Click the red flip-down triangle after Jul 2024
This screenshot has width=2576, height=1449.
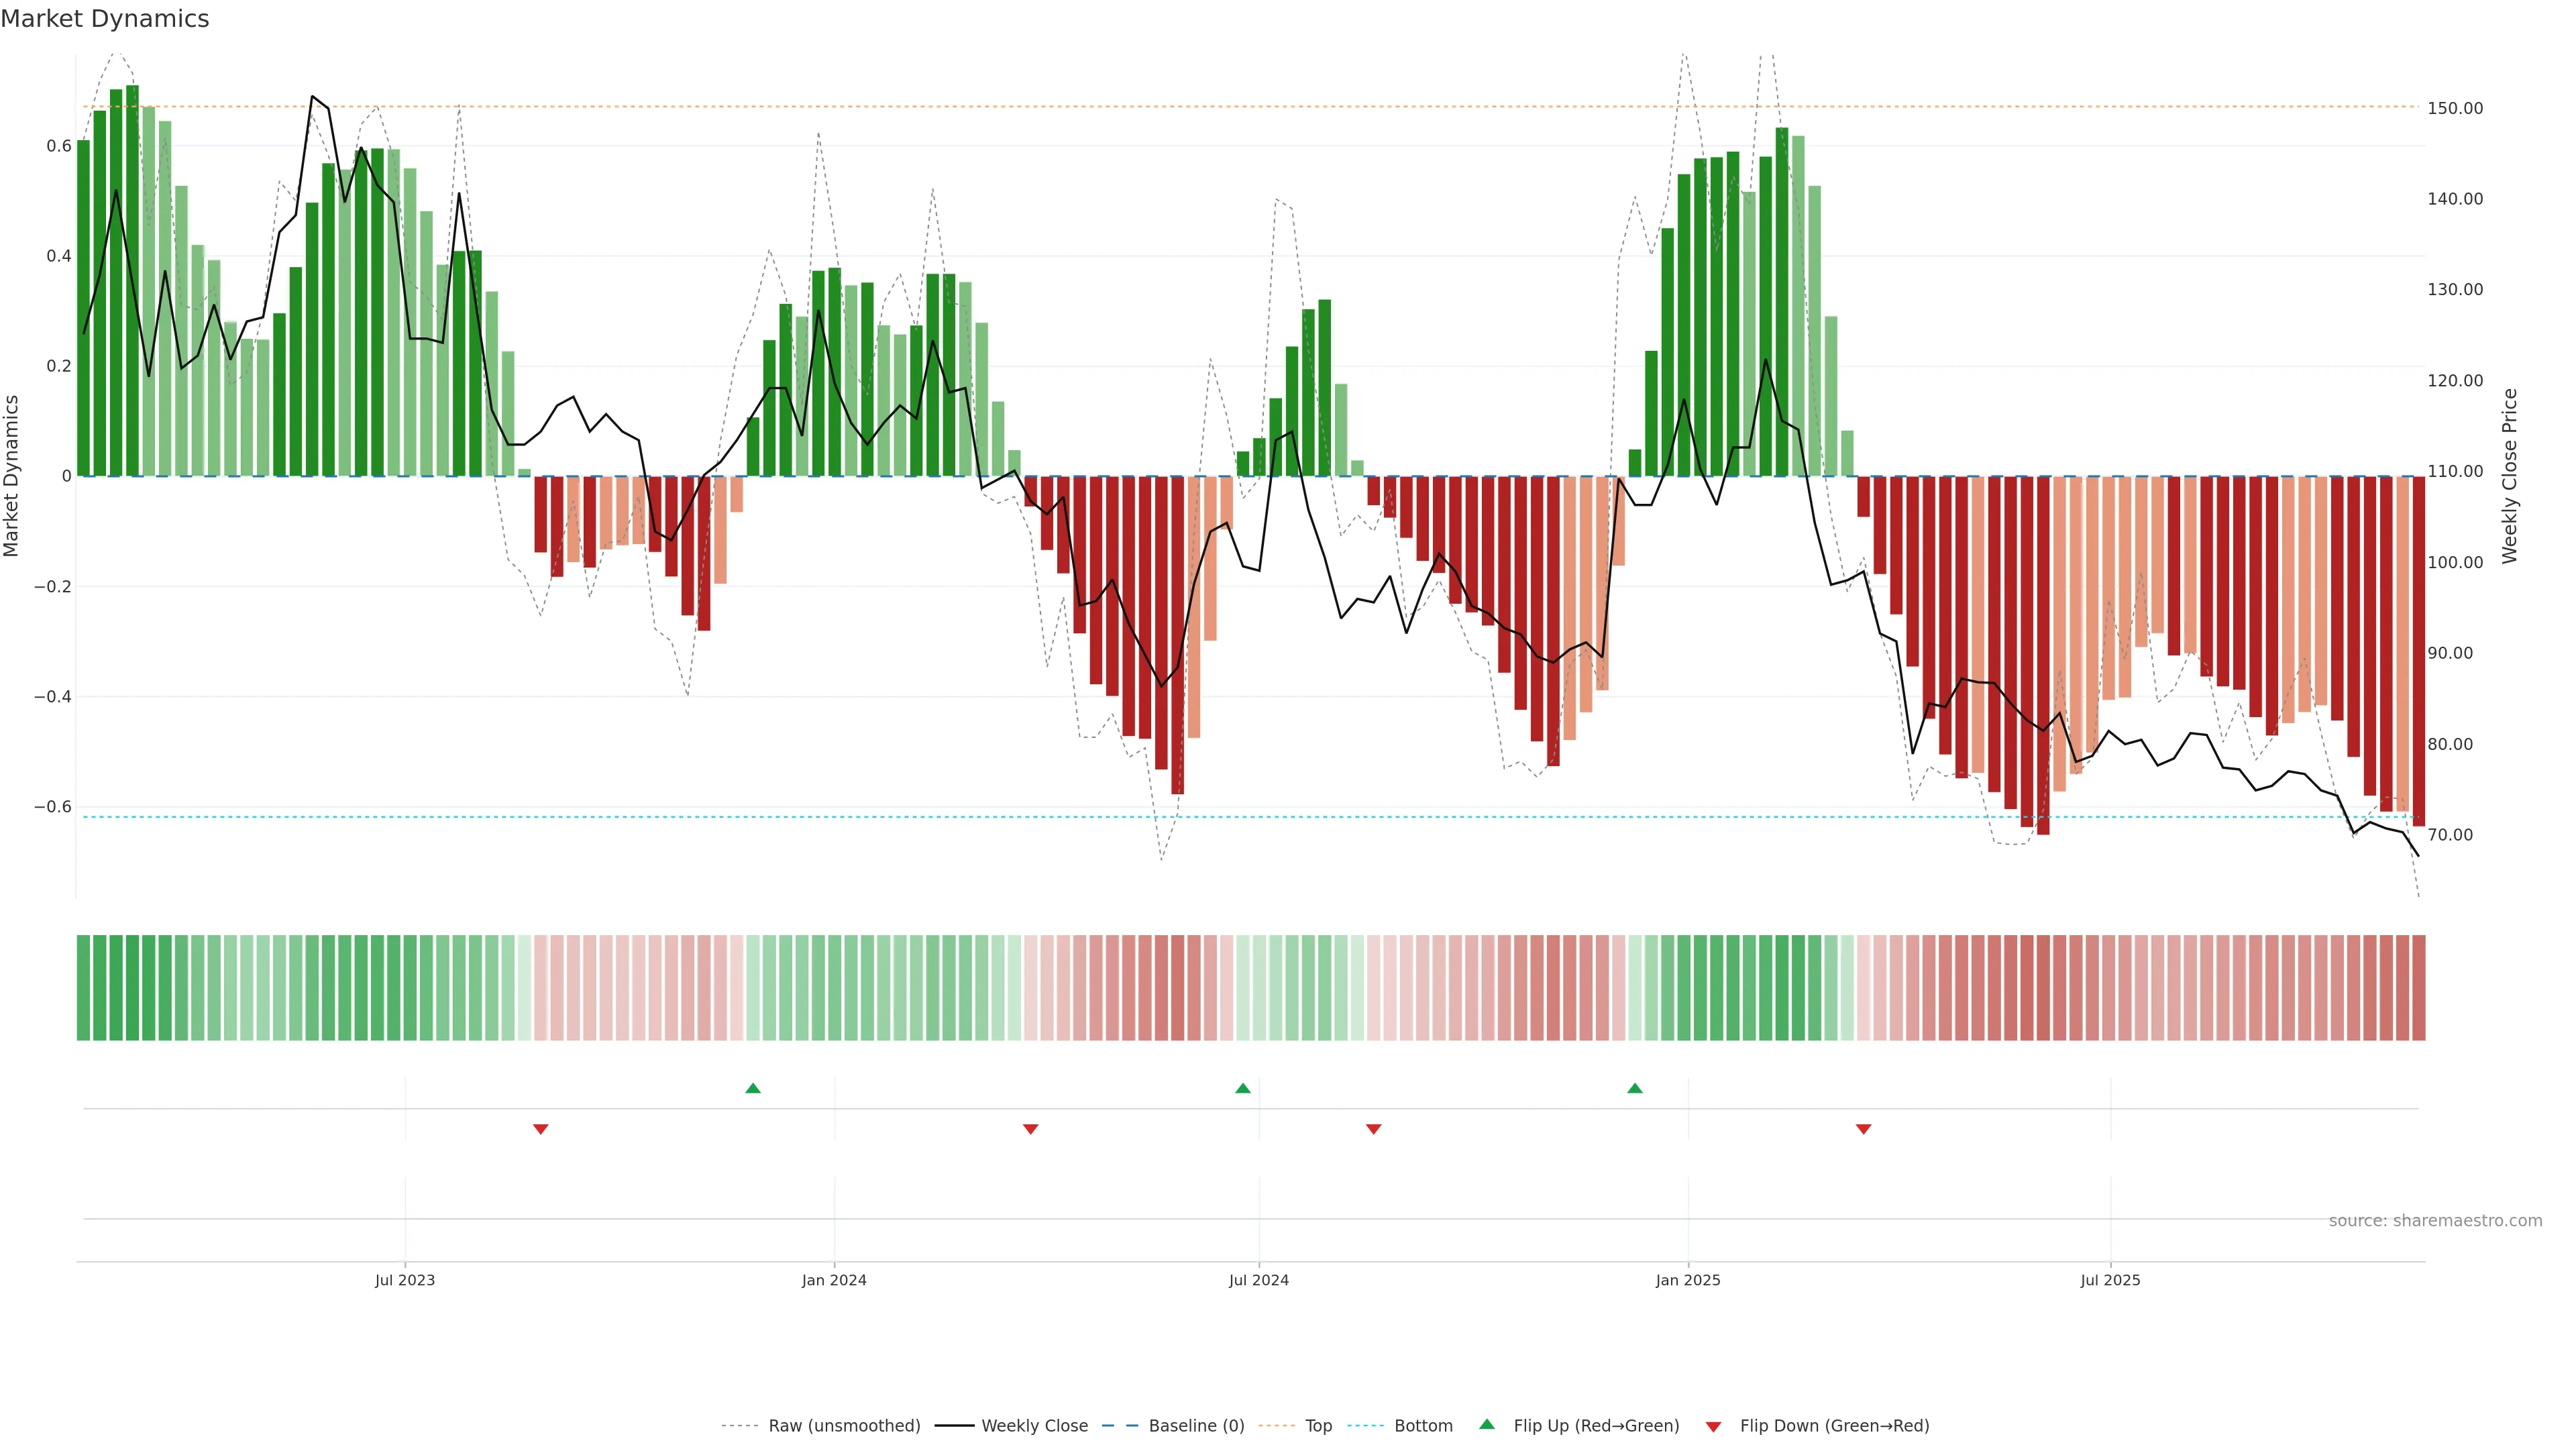coord(1373,1129)
